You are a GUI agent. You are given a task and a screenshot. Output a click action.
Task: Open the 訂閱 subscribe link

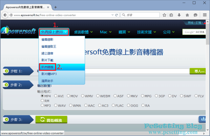pos(199,23)
